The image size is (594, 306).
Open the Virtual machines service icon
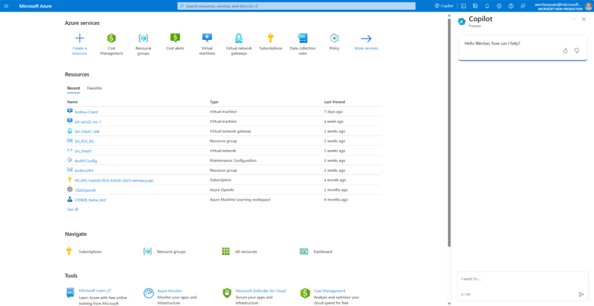(x=207, y=37)
